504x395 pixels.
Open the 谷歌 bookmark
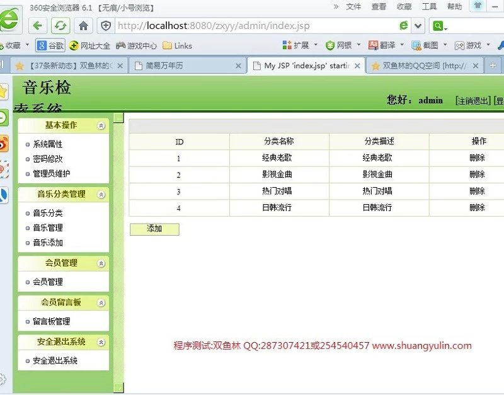pyautogui.click(x=50, y=45)
